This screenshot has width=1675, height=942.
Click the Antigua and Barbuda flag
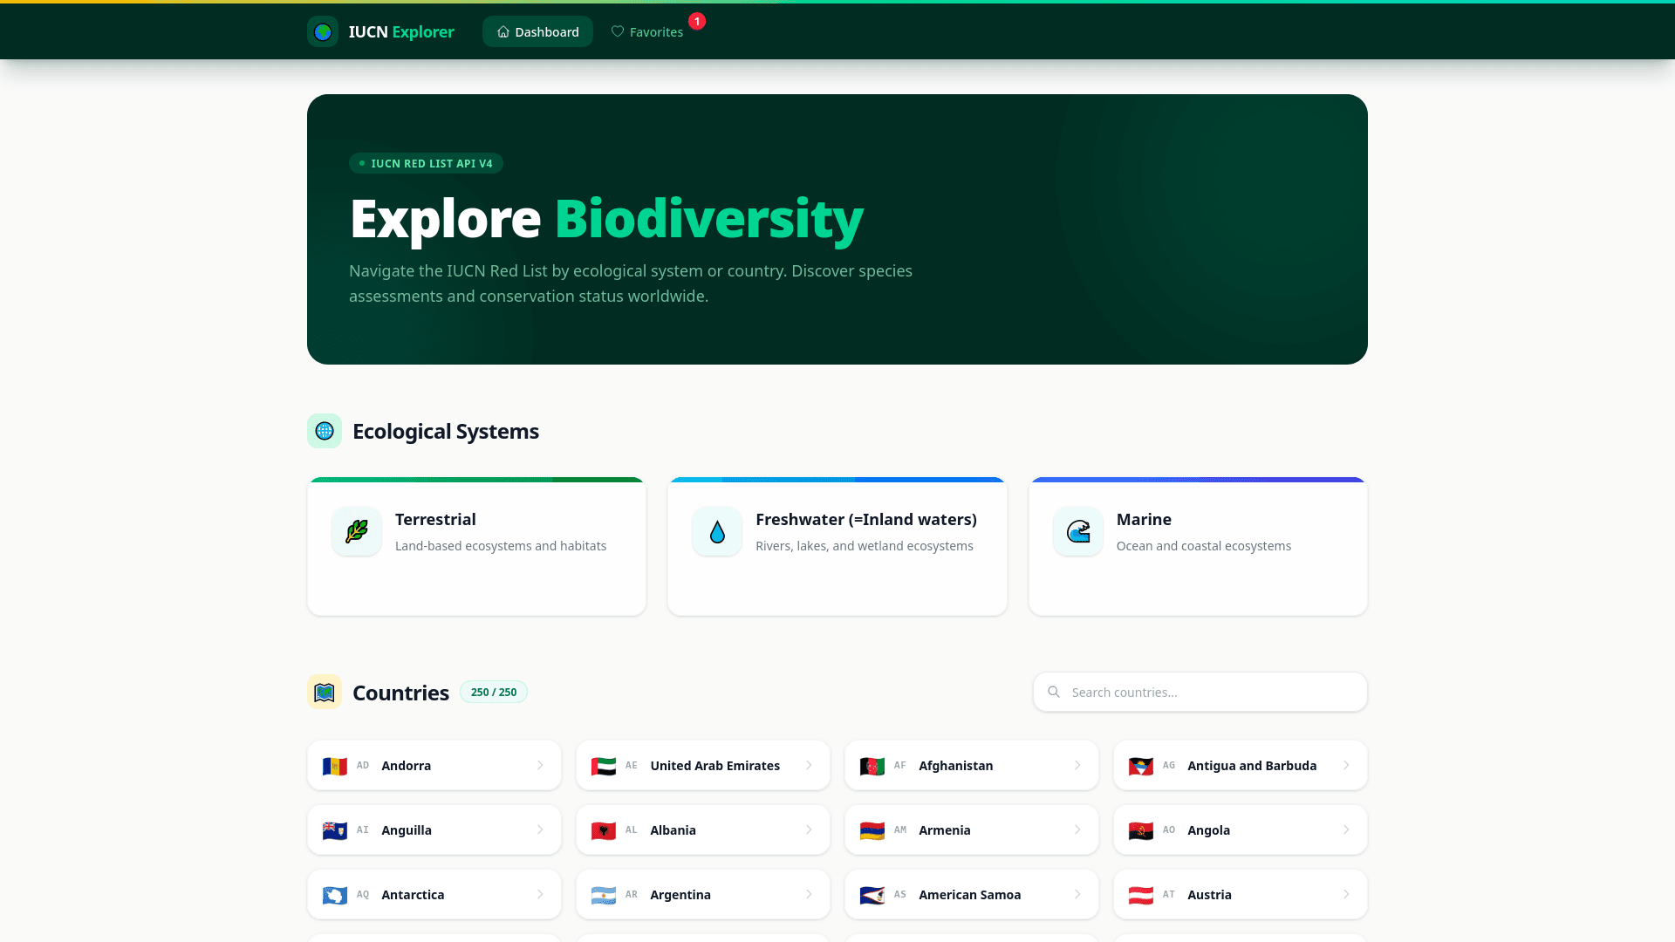(x=1141, y=766)
